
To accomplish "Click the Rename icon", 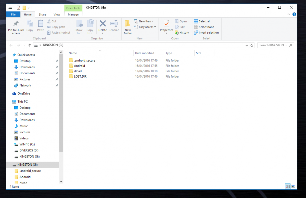I will 114,24.
